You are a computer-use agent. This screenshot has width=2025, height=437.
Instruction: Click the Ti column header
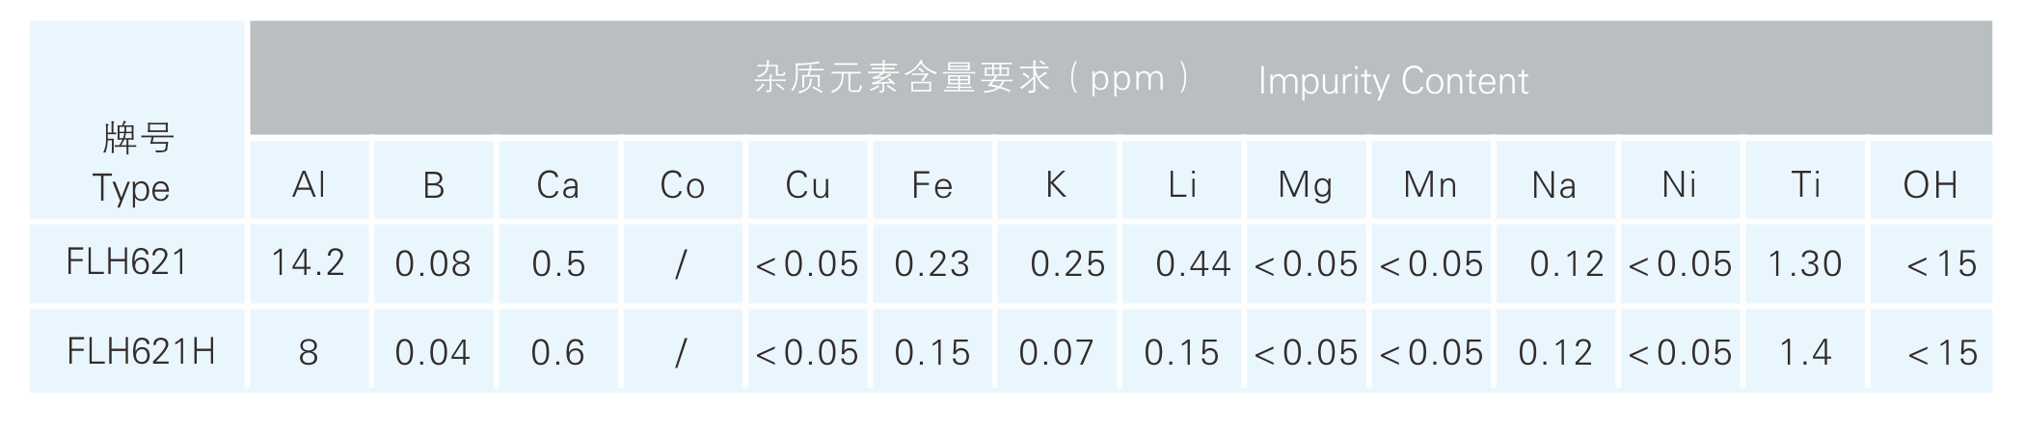[1804, 184]
